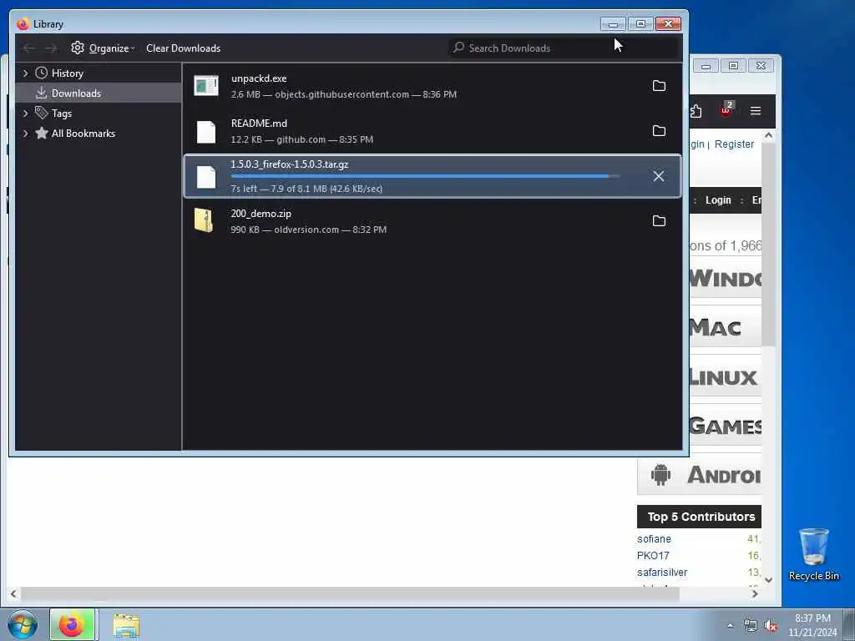
Task: Minimize the Library window
Action: click(613, 24)
